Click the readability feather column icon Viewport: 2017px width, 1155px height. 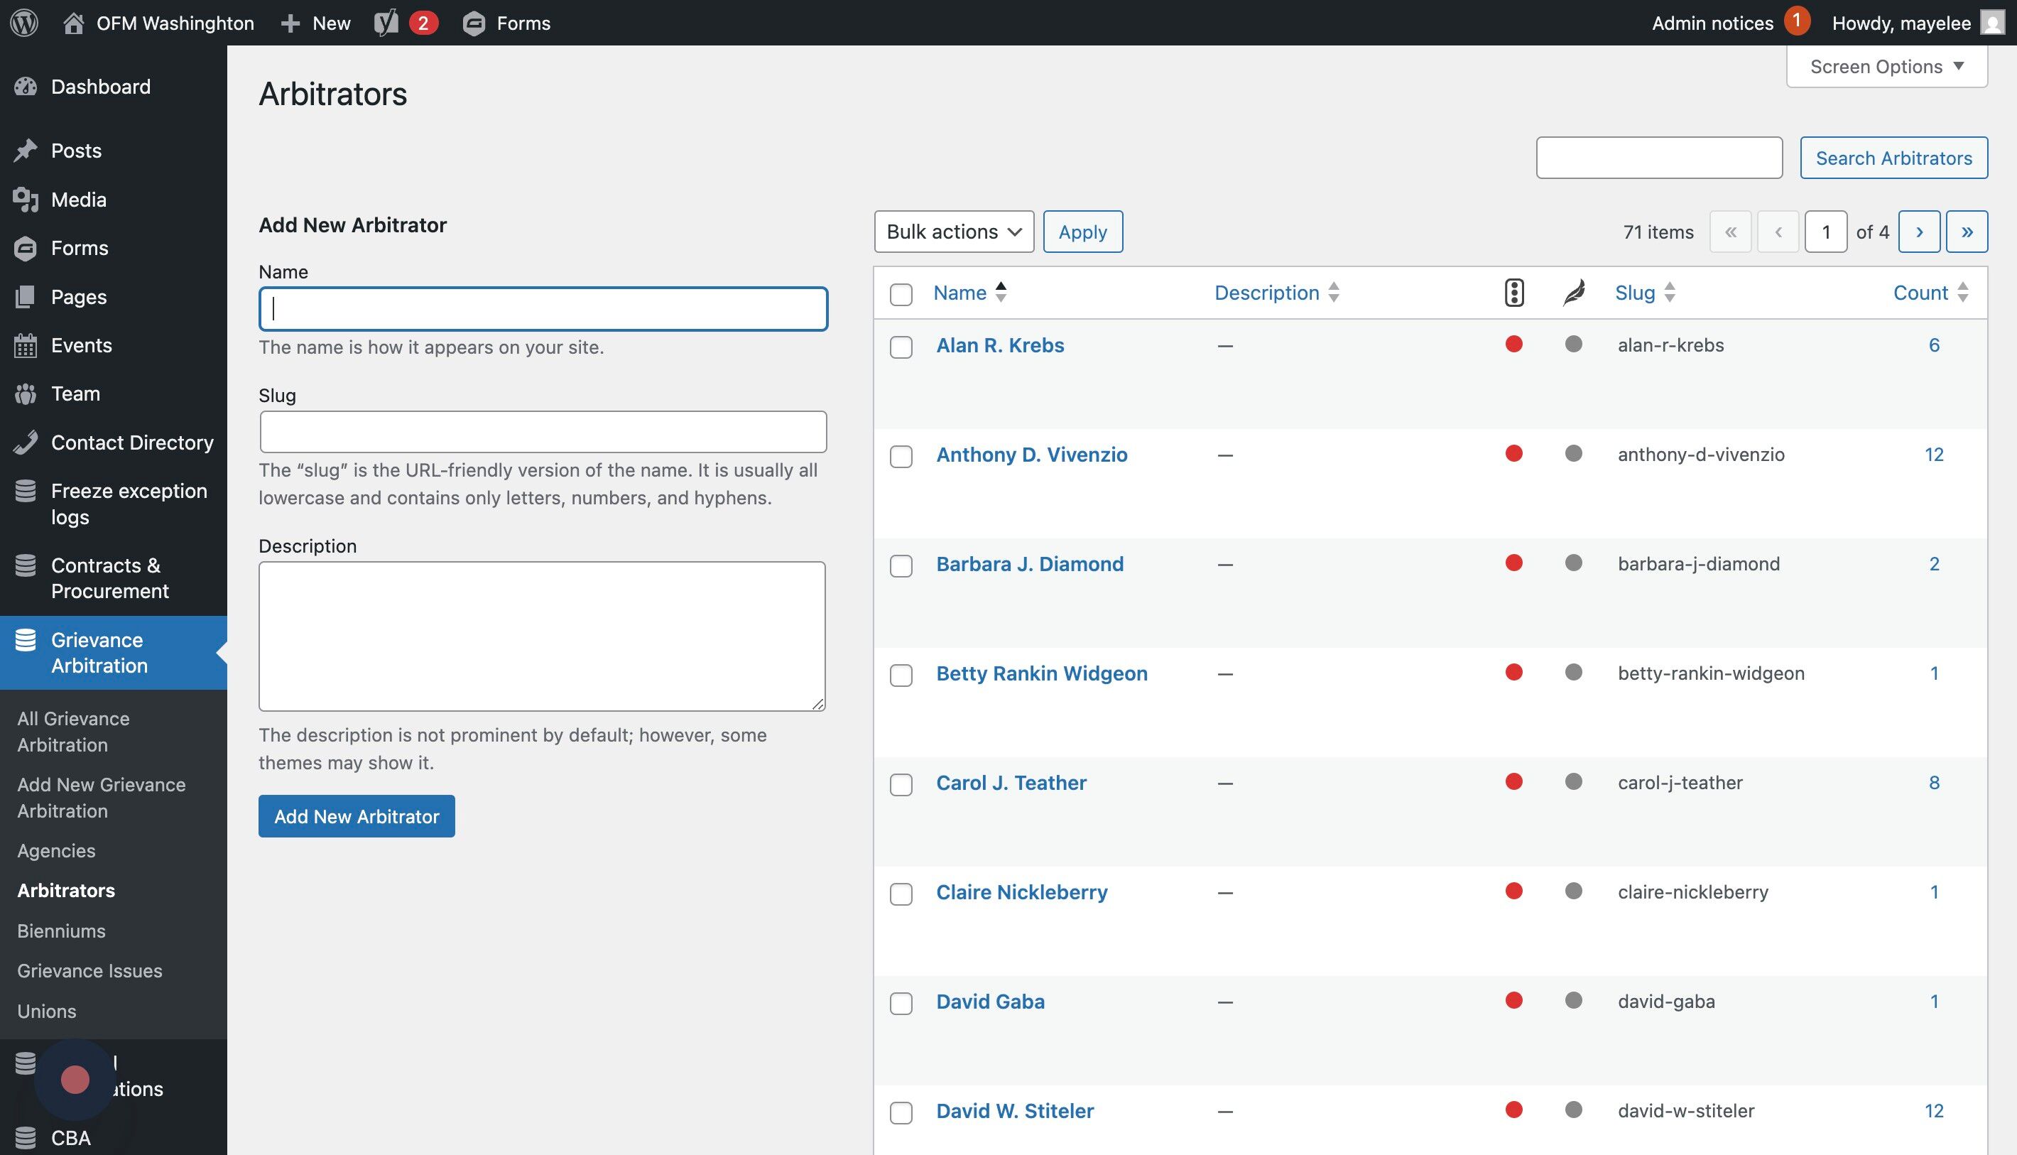(x=1574, y=293)
